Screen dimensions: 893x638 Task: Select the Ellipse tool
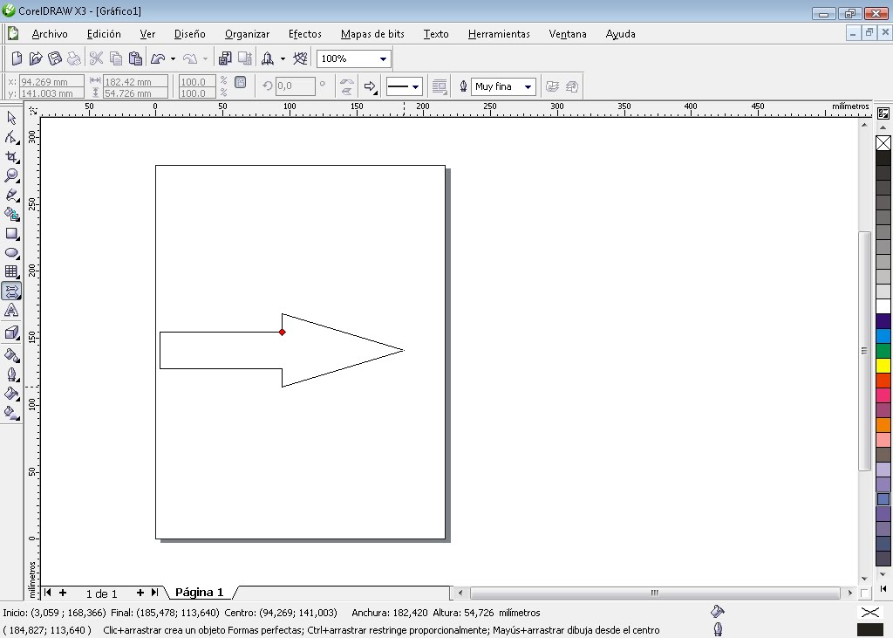click(11, 250)
